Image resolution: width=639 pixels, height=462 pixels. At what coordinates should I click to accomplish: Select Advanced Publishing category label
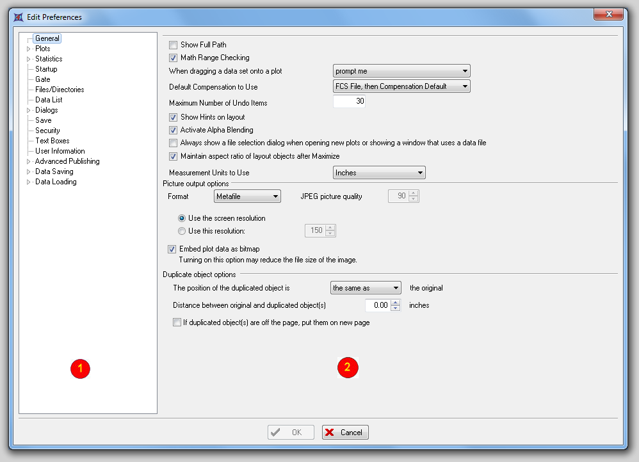(x=67, y=161)
